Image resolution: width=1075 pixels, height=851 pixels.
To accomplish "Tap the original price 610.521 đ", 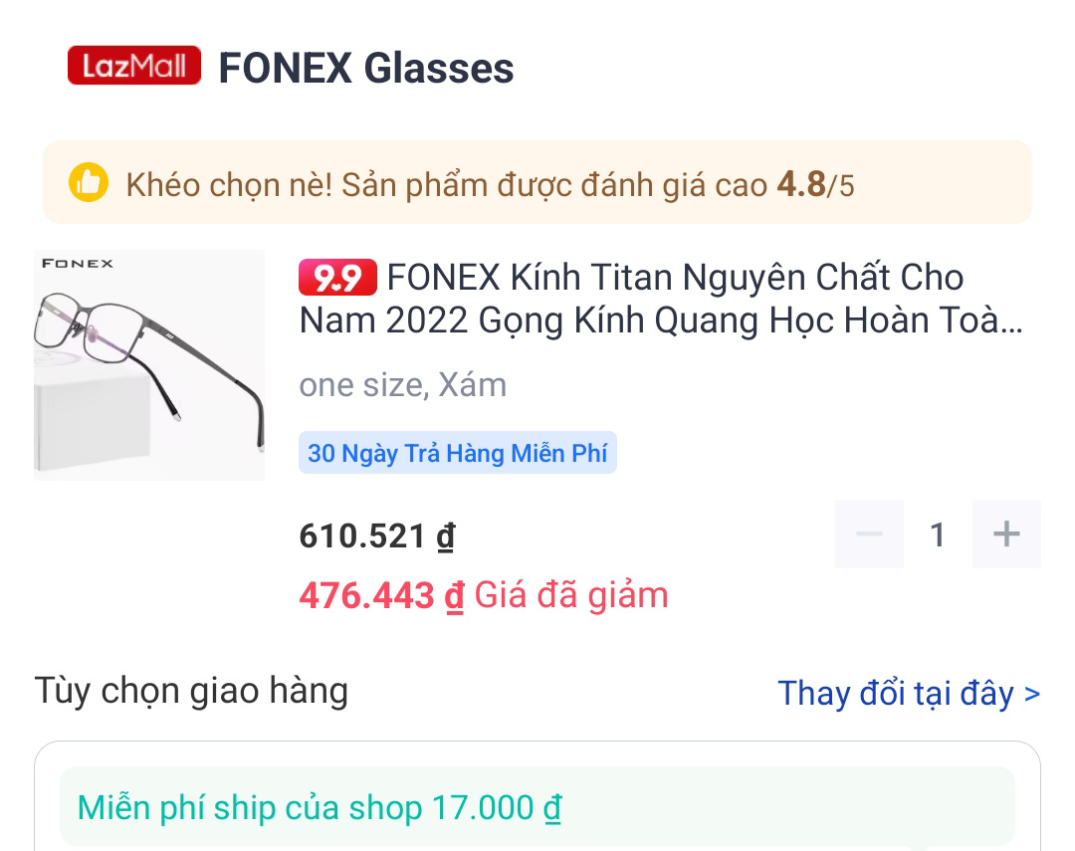I will pos(377,535).
